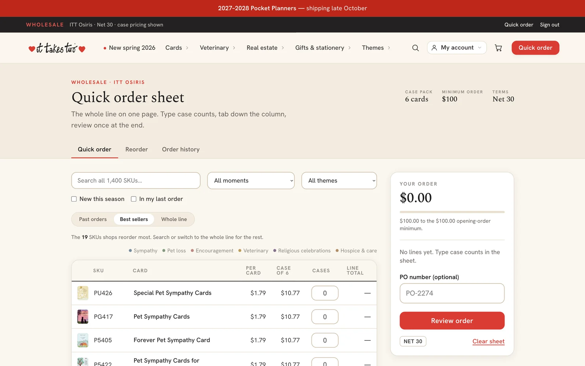Click the Pocket Planners announcement banner

coord(292,8)
